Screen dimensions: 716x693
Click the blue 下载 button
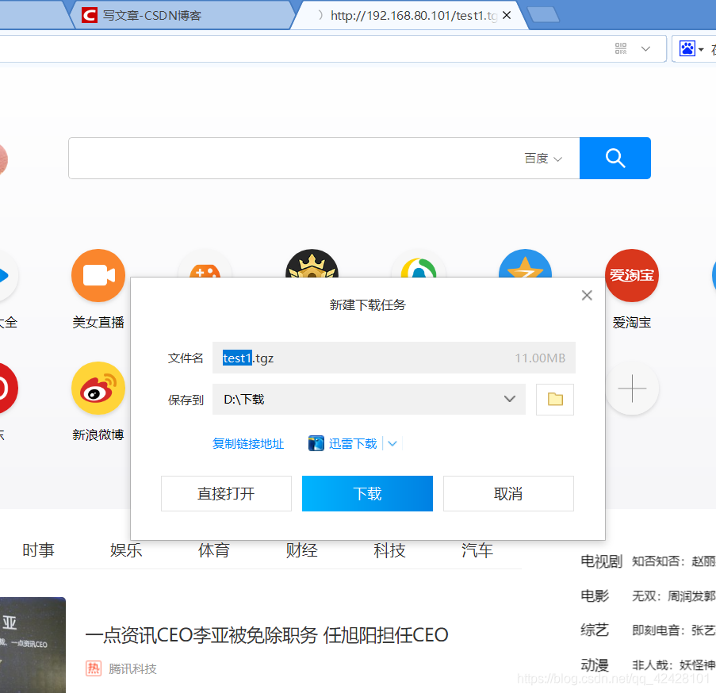tap(367, 493)
